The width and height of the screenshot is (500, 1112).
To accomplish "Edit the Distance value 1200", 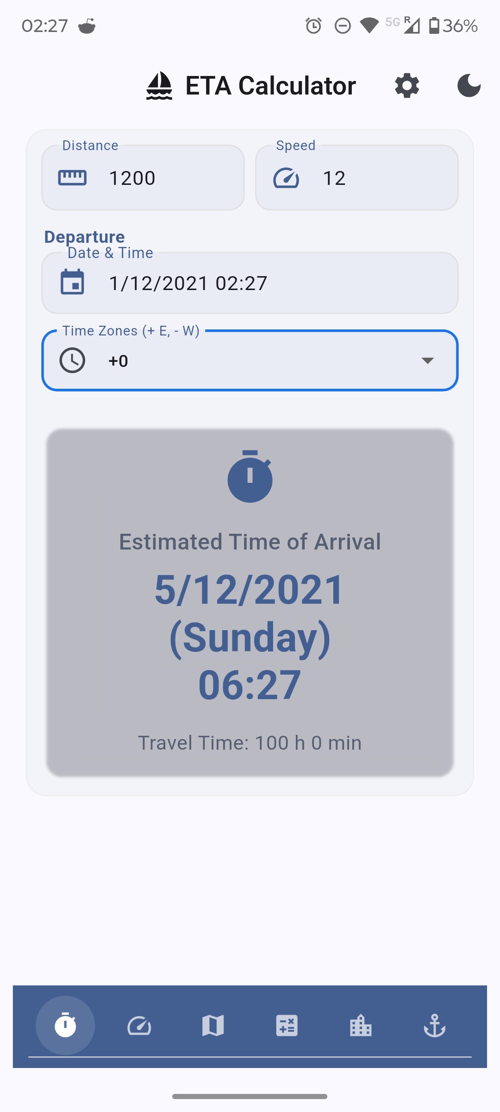I will (x=143, y=178).
